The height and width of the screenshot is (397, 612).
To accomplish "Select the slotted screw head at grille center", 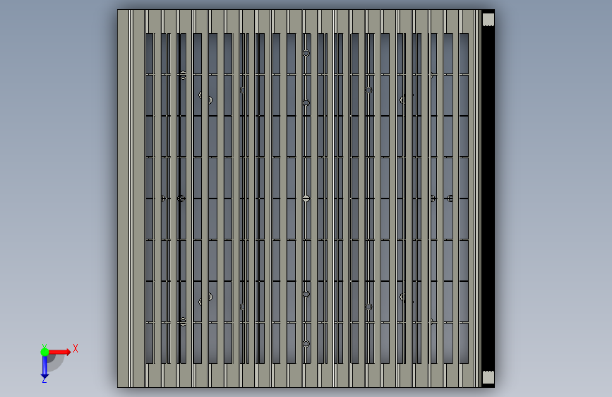I will pyautogui.click(x=306, y=198).
